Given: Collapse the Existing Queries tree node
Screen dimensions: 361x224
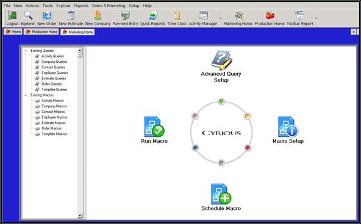Looking at the screenshot, I should 26,51.
